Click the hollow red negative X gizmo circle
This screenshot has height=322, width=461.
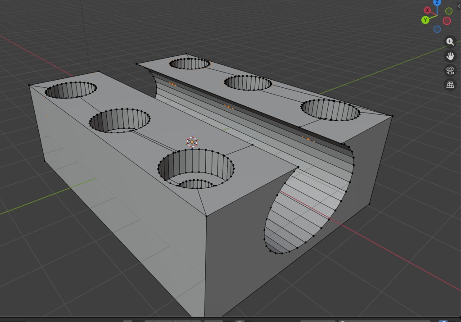447,21
